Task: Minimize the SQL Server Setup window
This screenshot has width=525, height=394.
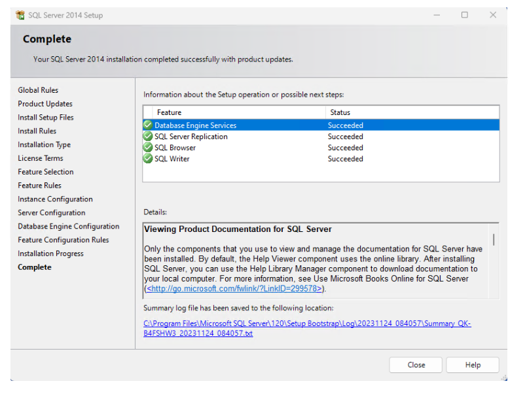Action: tap(435, 15)
